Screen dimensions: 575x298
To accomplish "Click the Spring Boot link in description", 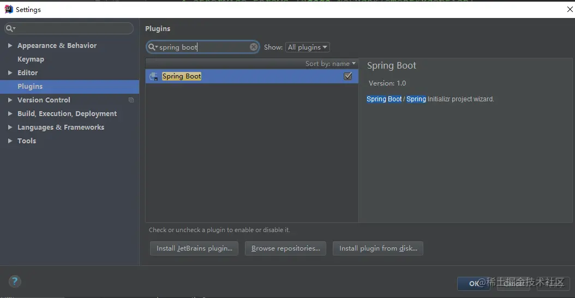I will [x=384, y=99].
